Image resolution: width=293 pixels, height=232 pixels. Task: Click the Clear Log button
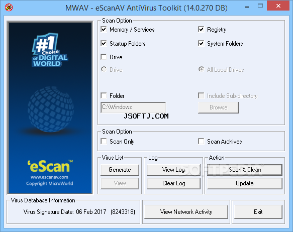click(x=173, y=183)
